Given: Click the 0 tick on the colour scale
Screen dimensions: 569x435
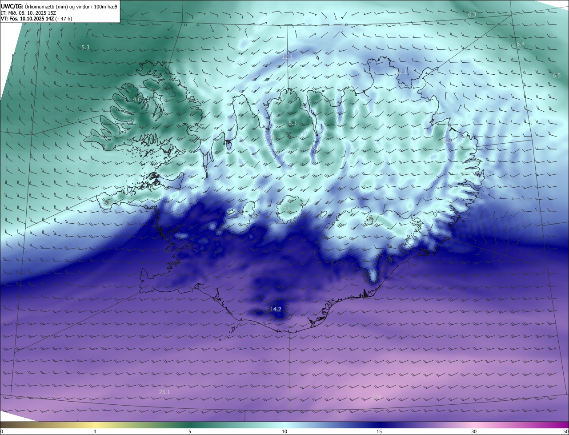Looking at the screenshot, I should coord(1,431).
